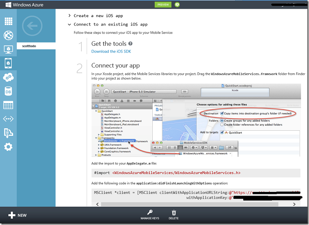Open the Settings gear icon in sidebar
The image size is (309, 225).
pyautogui.click(x=8, y=147)
